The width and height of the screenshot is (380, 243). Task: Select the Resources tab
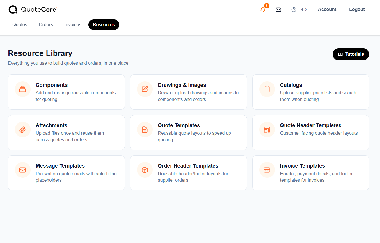[x=104, y=25]
